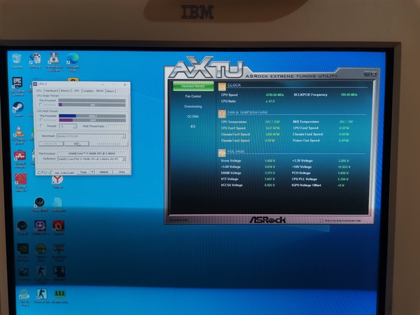Click the Validate button

[104, 172]
